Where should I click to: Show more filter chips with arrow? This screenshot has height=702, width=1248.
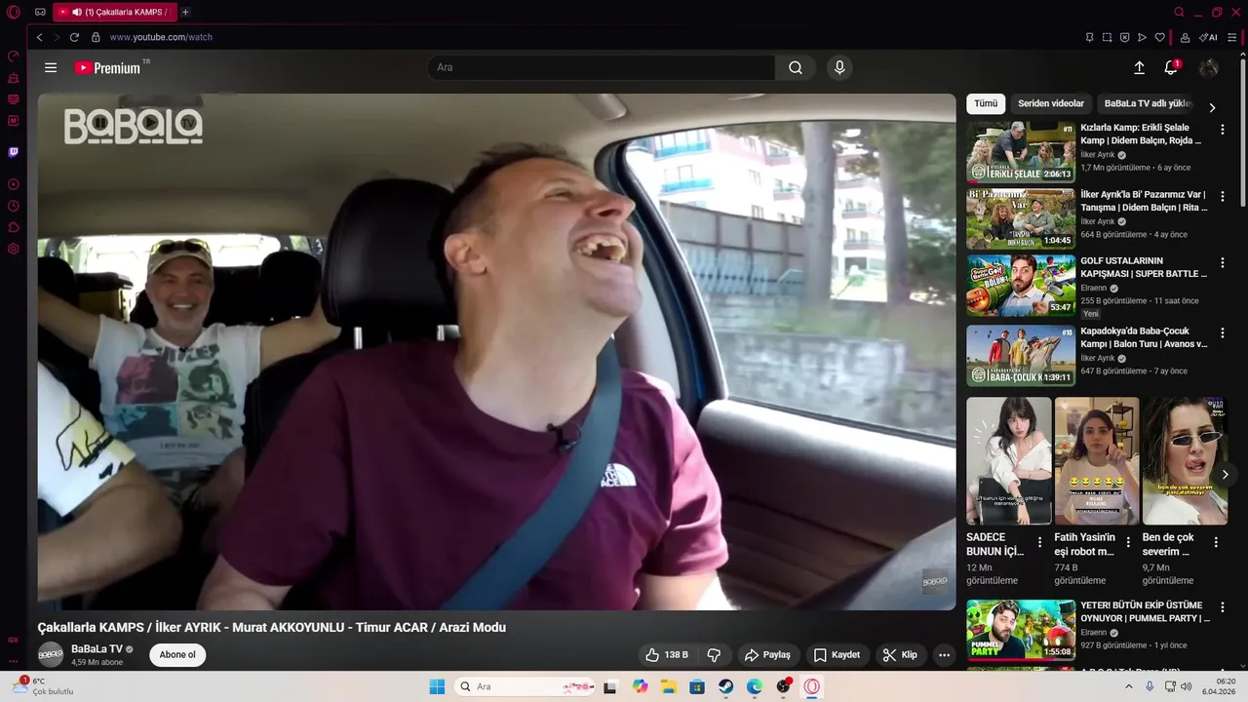(x=1212, y=107)
